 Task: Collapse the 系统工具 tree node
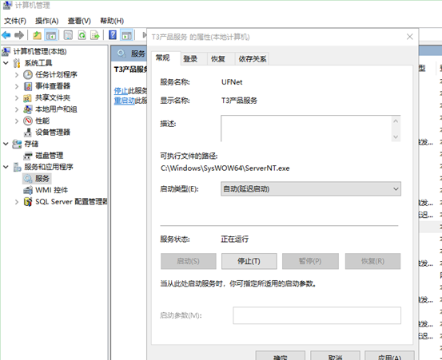tap(6, 63)
